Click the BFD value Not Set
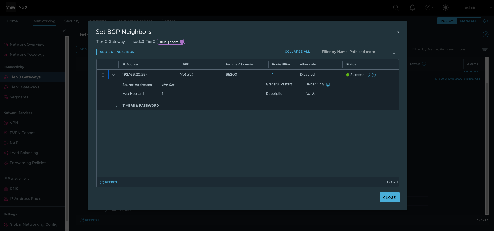This screenshot has height=231, width=494. (186, 75)
